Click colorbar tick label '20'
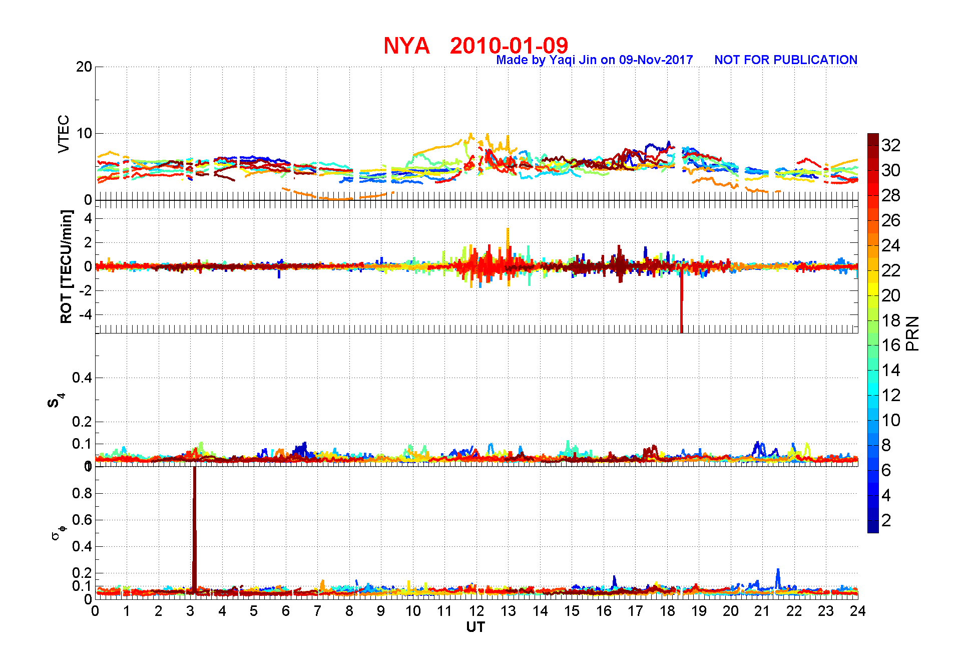Screen dimensions: 953x666 [x=891, y=295]
